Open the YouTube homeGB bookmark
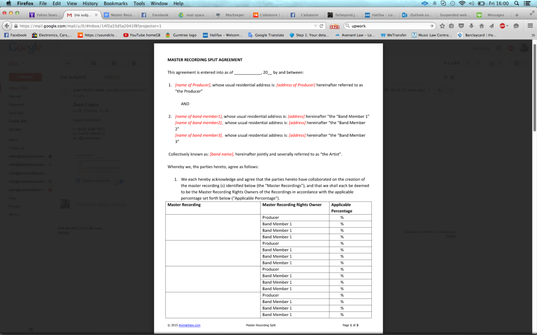Viewport: 537px width, 335px height. (142, 35)
